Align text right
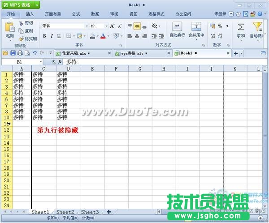 coord(144,36)
